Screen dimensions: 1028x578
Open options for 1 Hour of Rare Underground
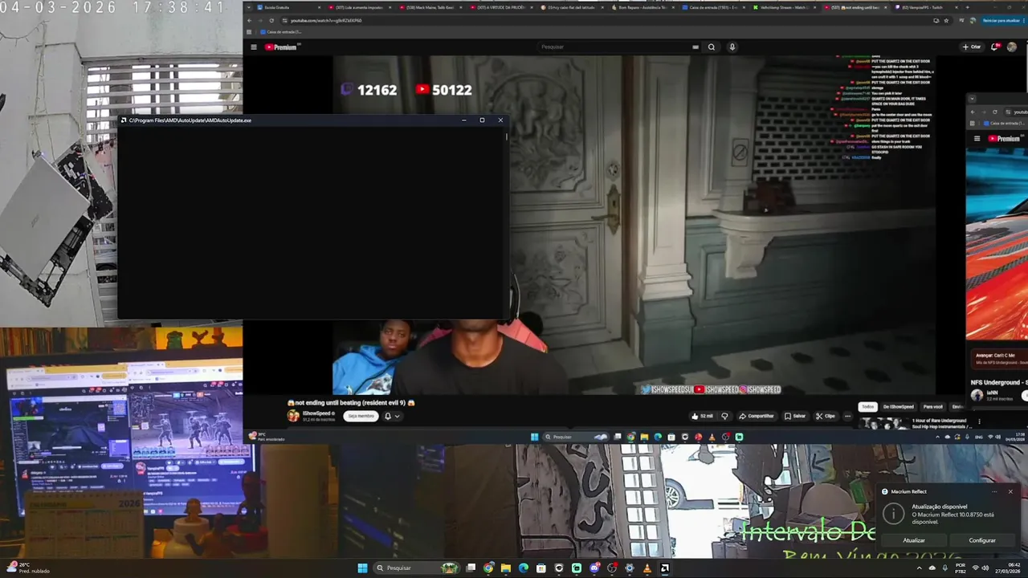[x=979, y=421]
